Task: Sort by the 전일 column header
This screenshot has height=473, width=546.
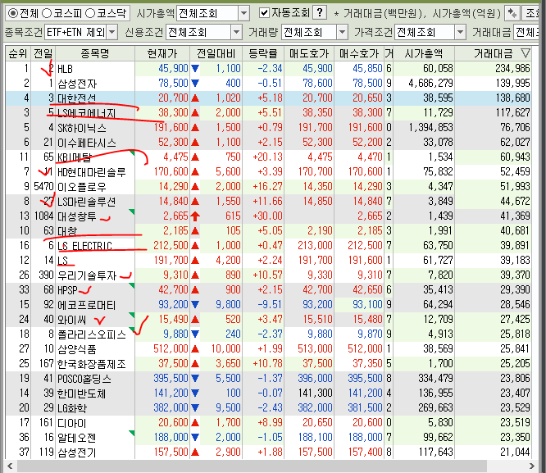Action: [x=43, y=53]
